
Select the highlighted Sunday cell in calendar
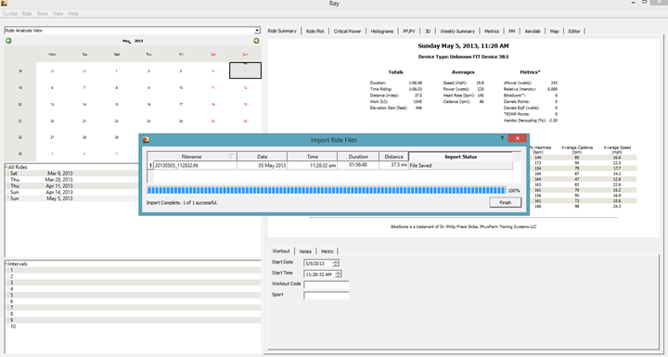pos(245,70)
